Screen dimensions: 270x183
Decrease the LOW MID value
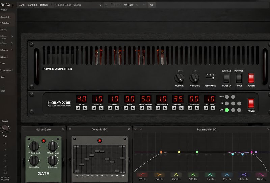[x=110, y=108]
